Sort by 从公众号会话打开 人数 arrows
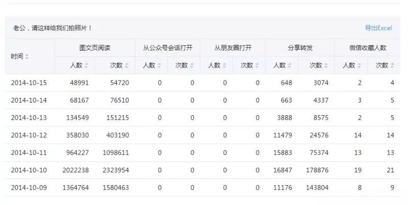The width and height of the screenshot is (408, 205). point(159,65)
